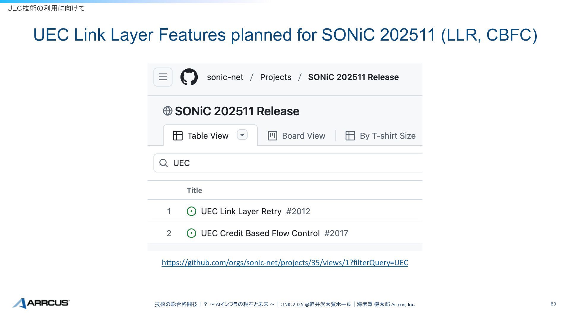Click the globe icon beside project title
The width and height of the screenshot is (570, 320).
(168, 111)
